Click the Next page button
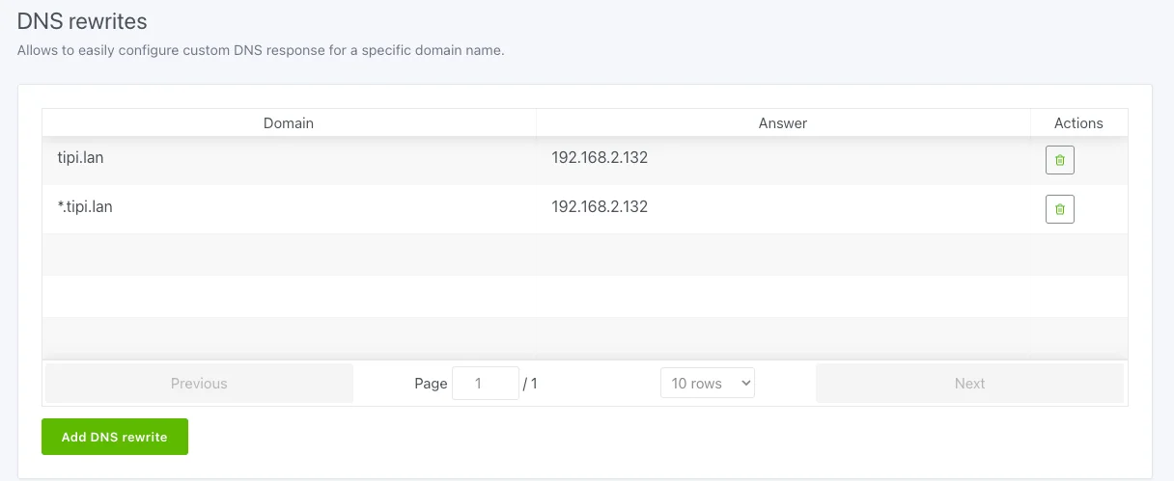Viewport: 1174px width, 481px height. (x=969, y=383)
